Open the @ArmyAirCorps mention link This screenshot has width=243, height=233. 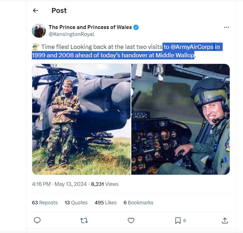point(192,47)
